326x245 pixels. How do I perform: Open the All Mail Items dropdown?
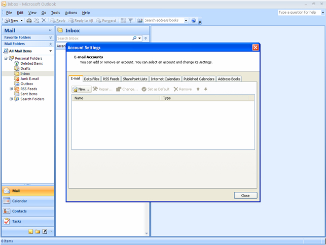click(50, 51)
